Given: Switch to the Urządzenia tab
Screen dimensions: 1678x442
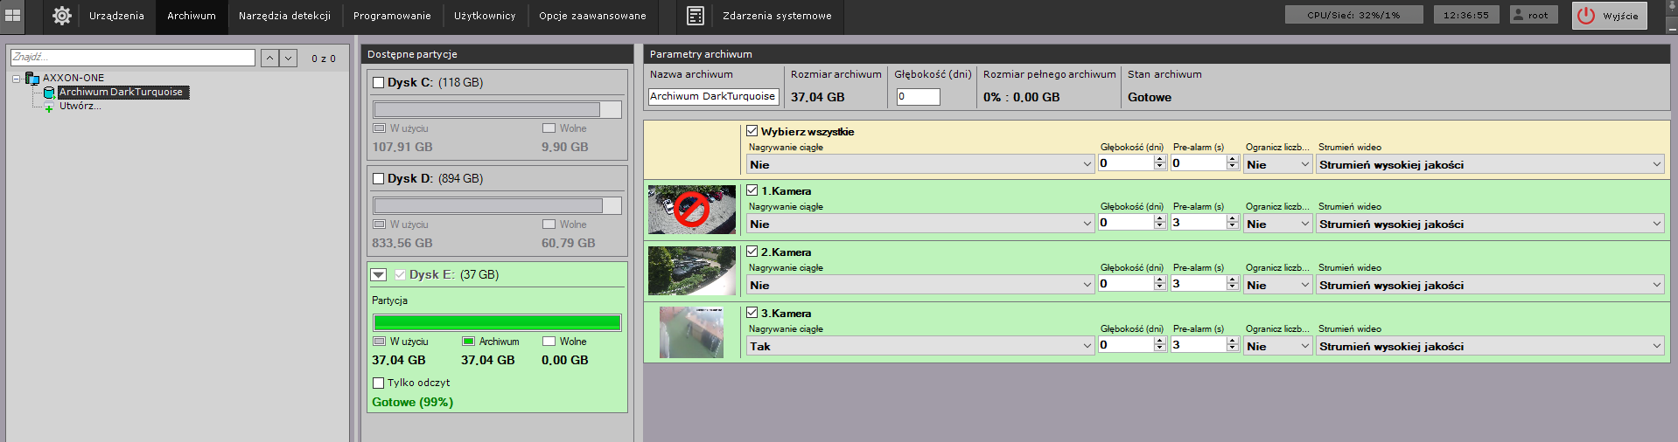Looking at the screenshot, I should (x=116, y=16).
